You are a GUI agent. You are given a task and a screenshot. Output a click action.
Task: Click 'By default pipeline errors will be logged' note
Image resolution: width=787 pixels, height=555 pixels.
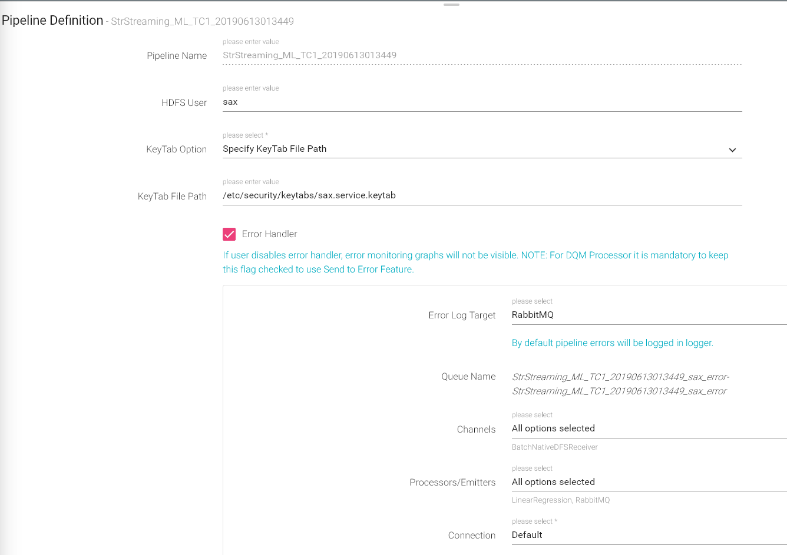(613, 343)
